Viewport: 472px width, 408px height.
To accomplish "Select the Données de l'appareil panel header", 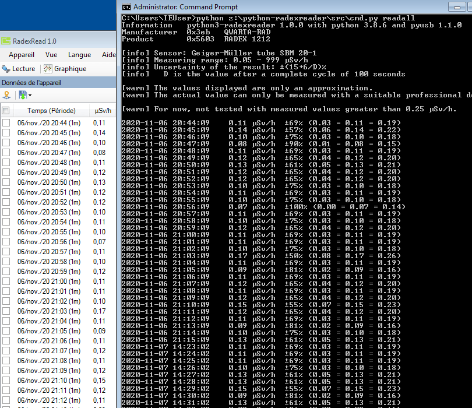I will click(58, 83).
